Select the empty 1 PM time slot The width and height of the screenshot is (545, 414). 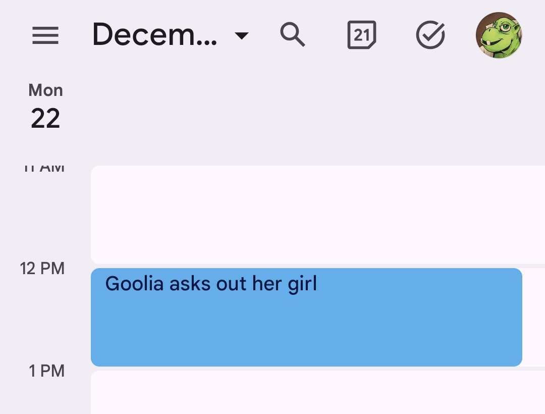[x=318, y=392]
